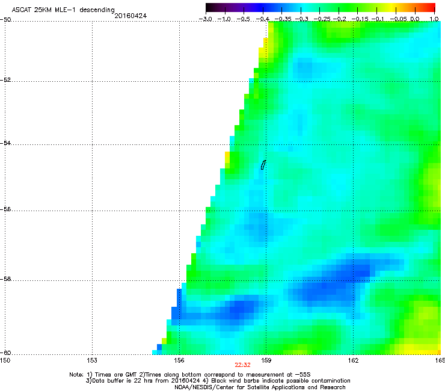This screenshot has width=445, height=391.
Task: Click the color scale label -0.4
Action: pos(263,19)
